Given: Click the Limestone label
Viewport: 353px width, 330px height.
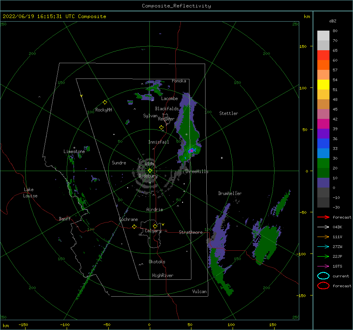Looking at the screenshot, I should tap(74, 151).
